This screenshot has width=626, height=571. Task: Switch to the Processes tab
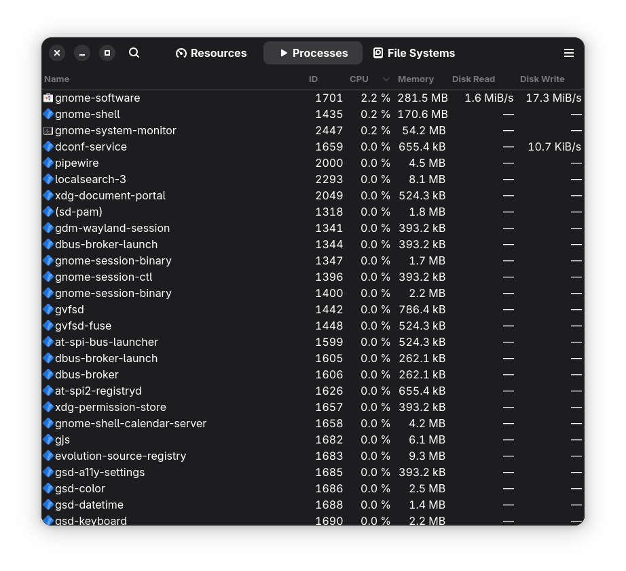pos(313,53)
